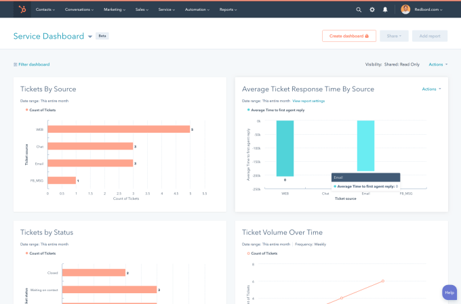The height and width of the screenshot is (304, 461).
Task: Click the Help chat bubble
Action: (449, 292)
